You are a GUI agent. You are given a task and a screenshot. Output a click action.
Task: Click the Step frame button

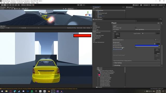point(84,5)
